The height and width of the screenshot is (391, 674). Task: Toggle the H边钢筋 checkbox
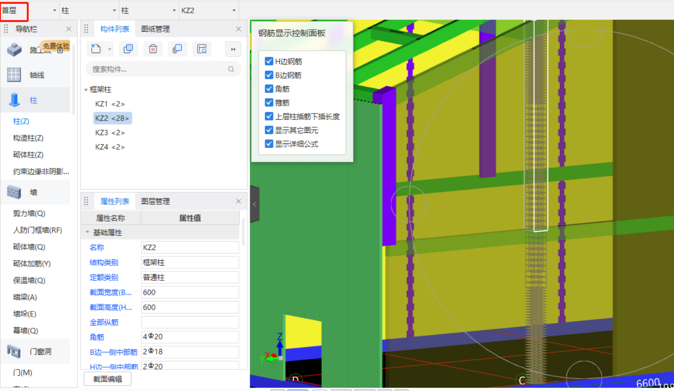[x=269, y=61]
